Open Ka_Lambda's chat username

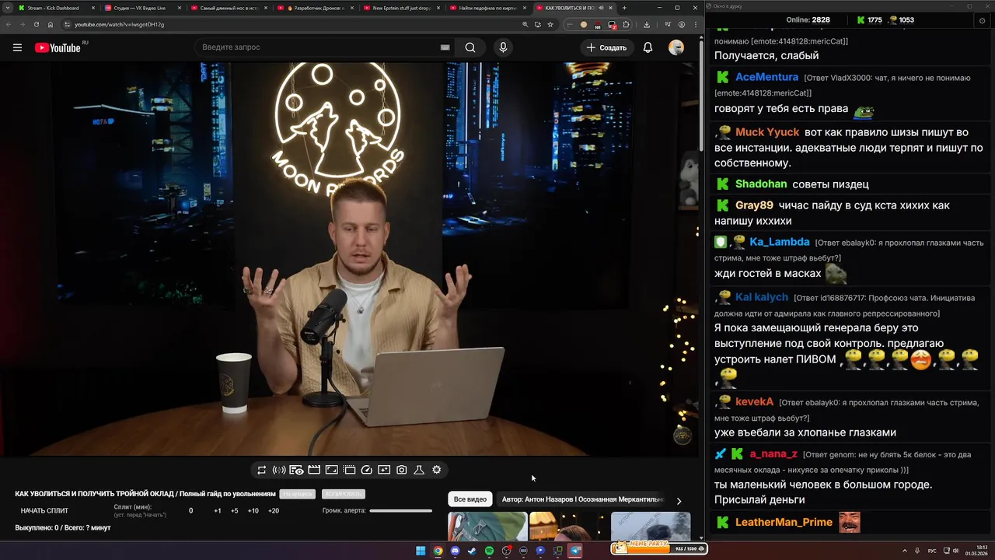(x=780, y=242)
